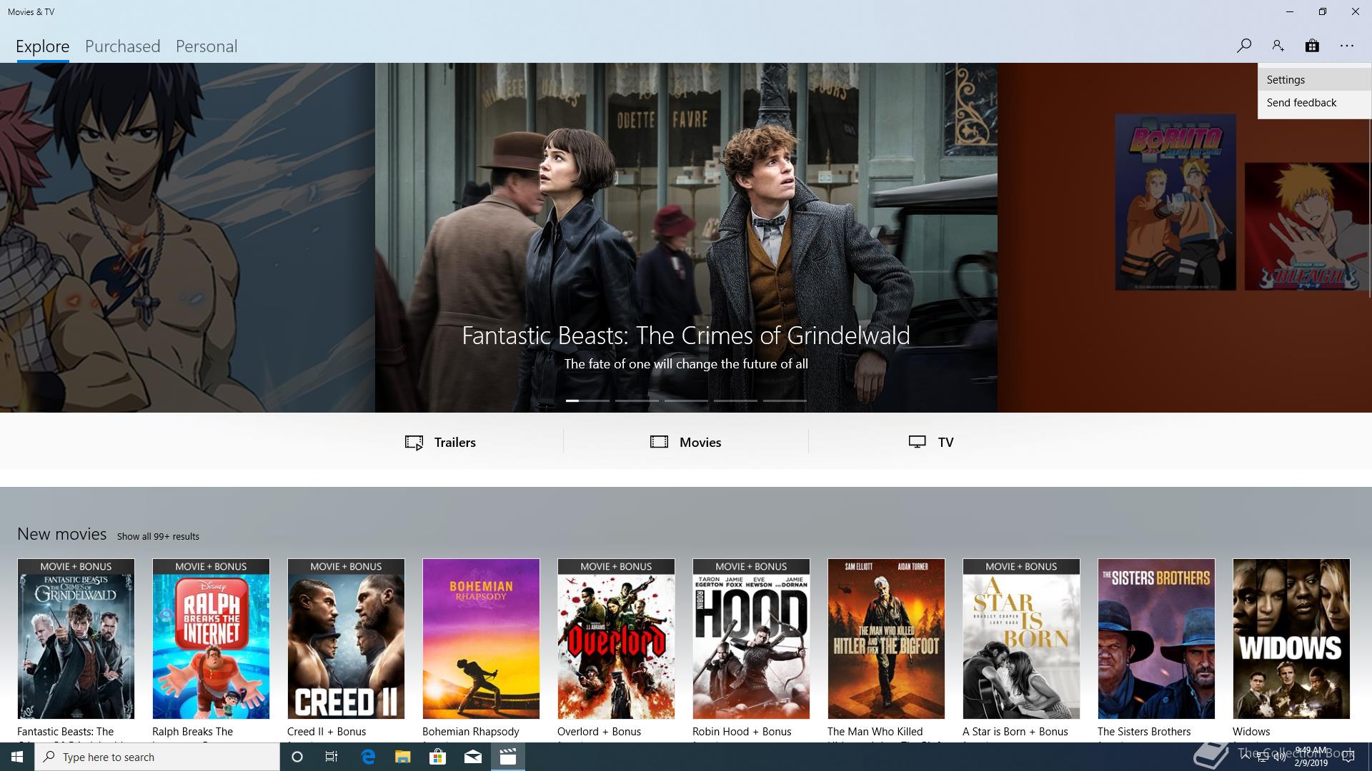Open the A Star Is Born poster
Viewport: 1372px width, 771px height.
tap(1021, 639)
